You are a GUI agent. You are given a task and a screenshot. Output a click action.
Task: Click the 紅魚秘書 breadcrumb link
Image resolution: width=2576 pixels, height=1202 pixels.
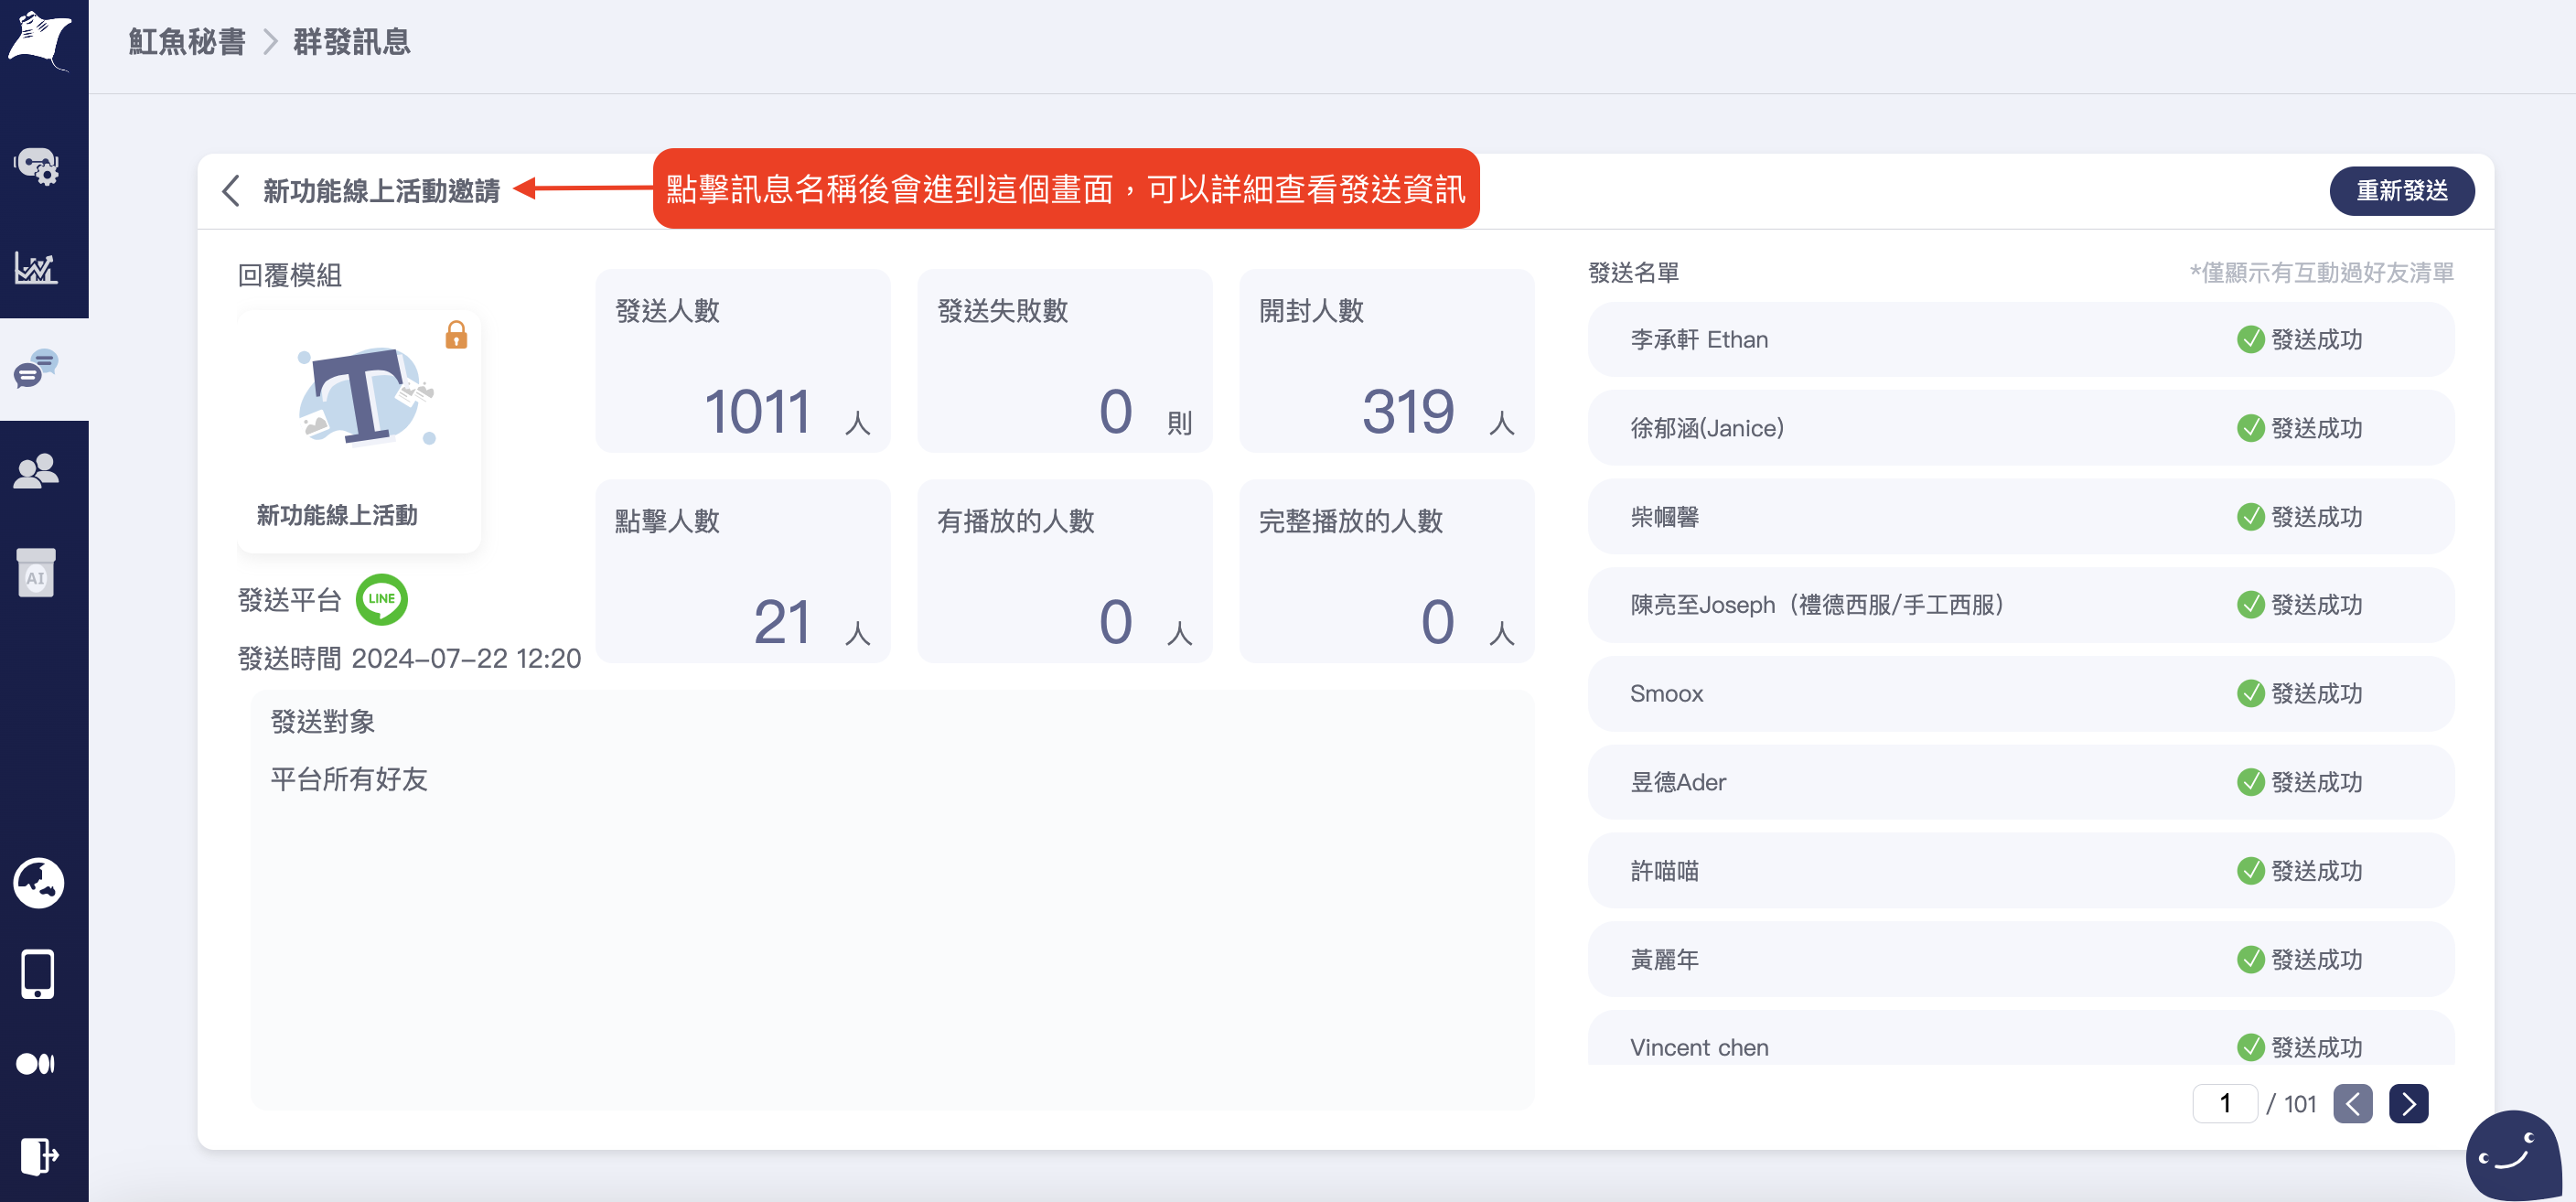coord(187,42)
